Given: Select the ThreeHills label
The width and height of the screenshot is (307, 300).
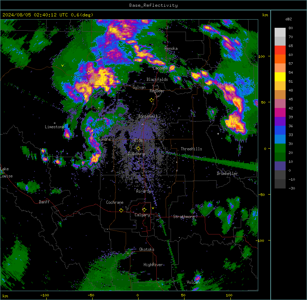Looking at the screenshot, I should pos(191,149).
